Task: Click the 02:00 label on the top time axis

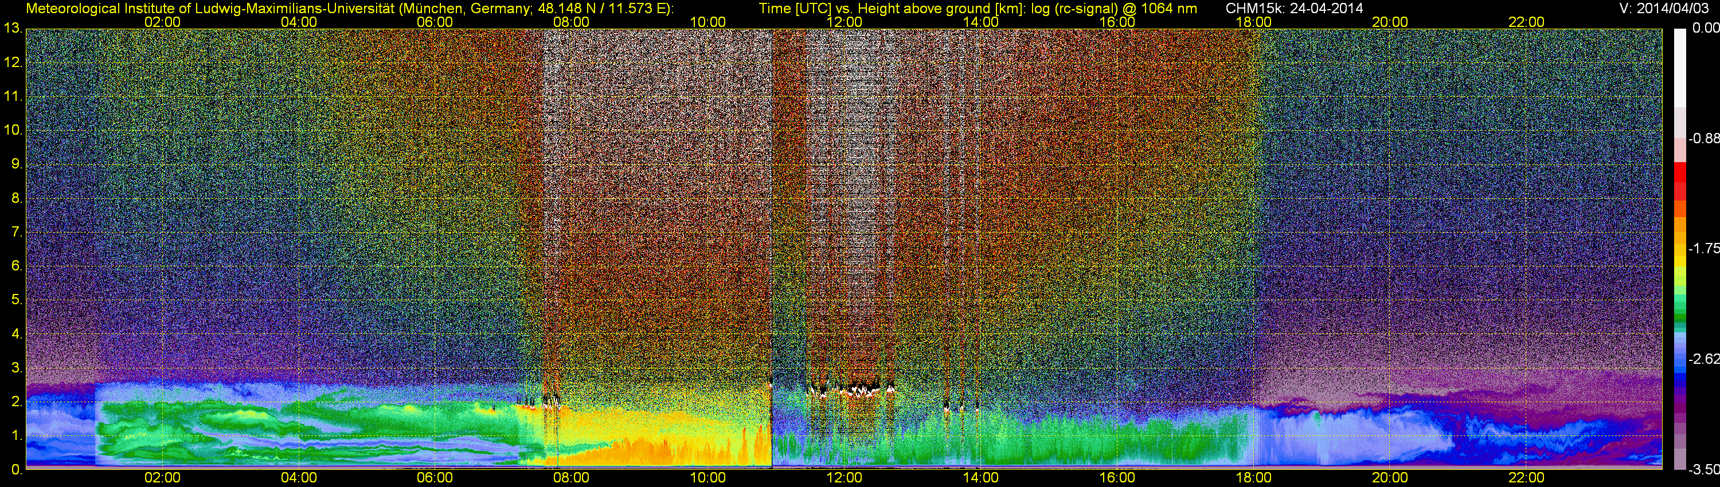Action: tap(162, 22)
